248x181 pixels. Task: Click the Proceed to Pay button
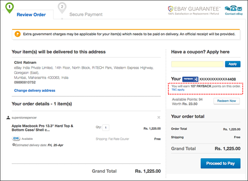[221, 164]
